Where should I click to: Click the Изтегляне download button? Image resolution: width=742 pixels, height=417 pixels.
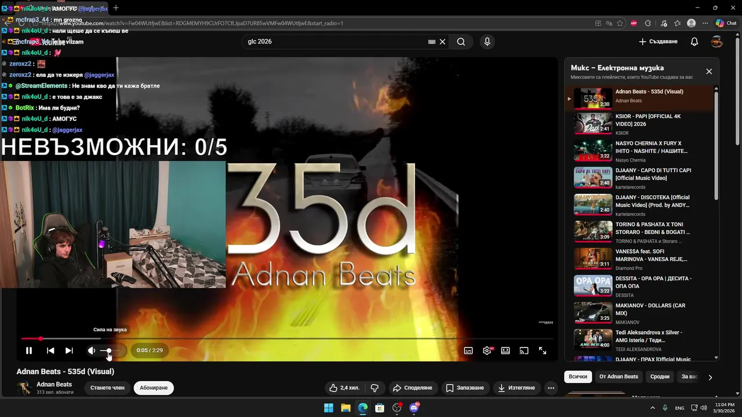click(x=516, y=387)
